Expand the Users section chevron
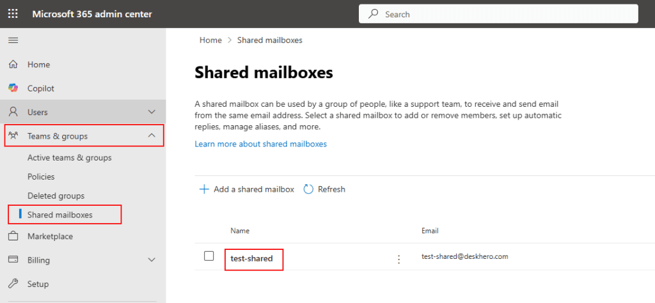The width and height of the screenshot is (655, 303). (x=152, y=112)
